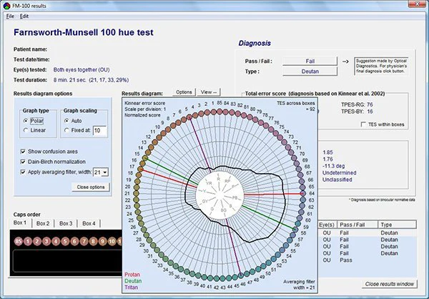This screenshot has height=299, width=429.
Task: Click the Undetermined value text
Action: pos(339,173)
